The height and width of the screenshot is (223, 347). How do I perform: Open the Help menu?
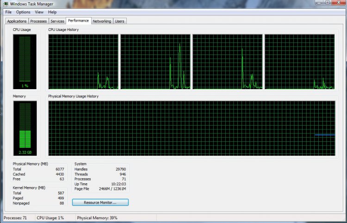point(52,12)
